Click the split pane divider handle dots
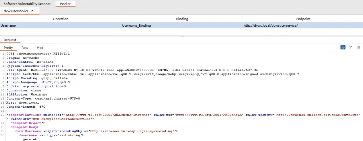Screen dimensions: 363x141 [x=182, y=36]
